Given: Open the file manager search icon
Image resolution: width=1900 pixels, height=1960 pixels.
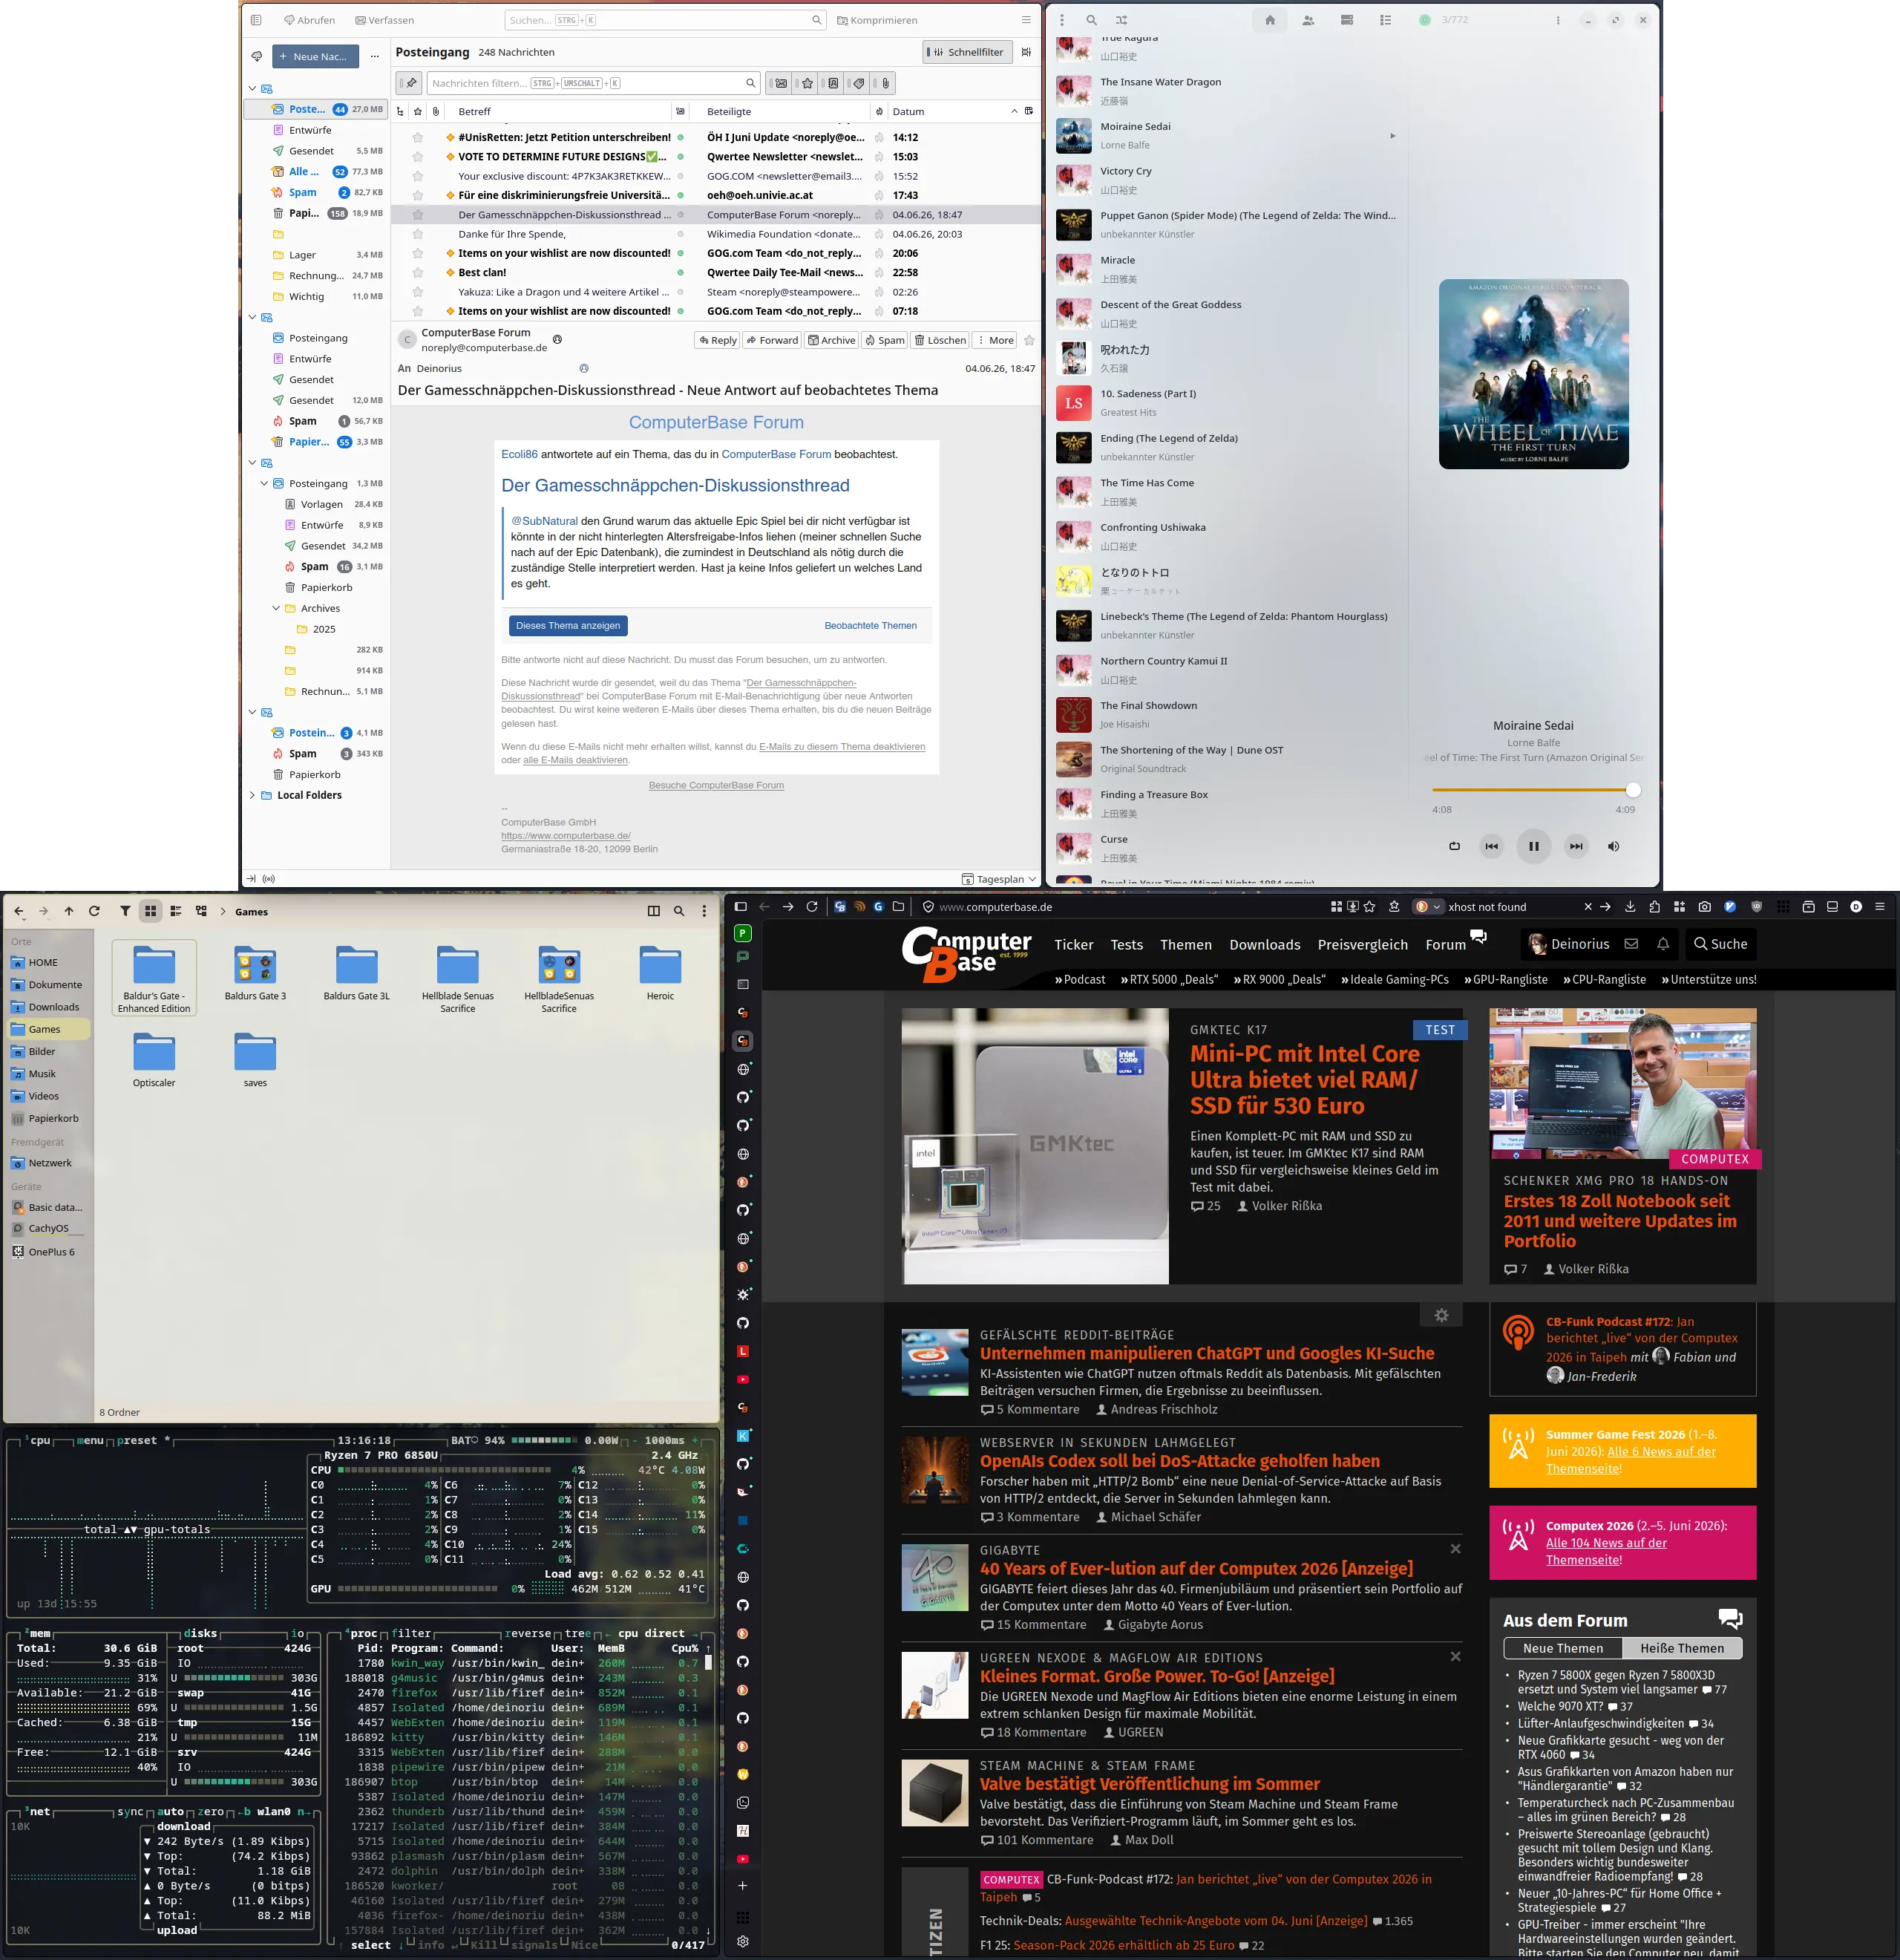Looking at the screenshot, I should coord(678,911).
